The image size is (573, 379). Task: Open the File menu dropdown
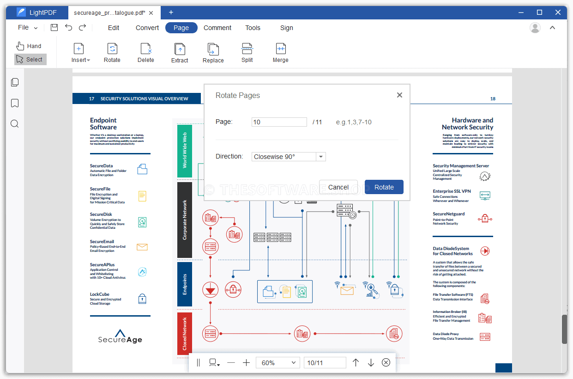pos(28,28)
